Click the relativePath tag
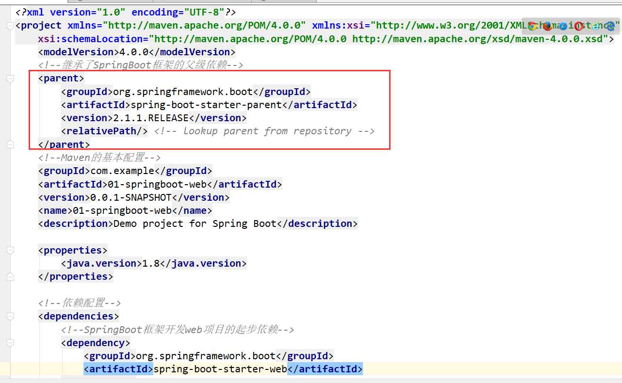Viewport: 622px width, 383px height. [x=104, y=131]
